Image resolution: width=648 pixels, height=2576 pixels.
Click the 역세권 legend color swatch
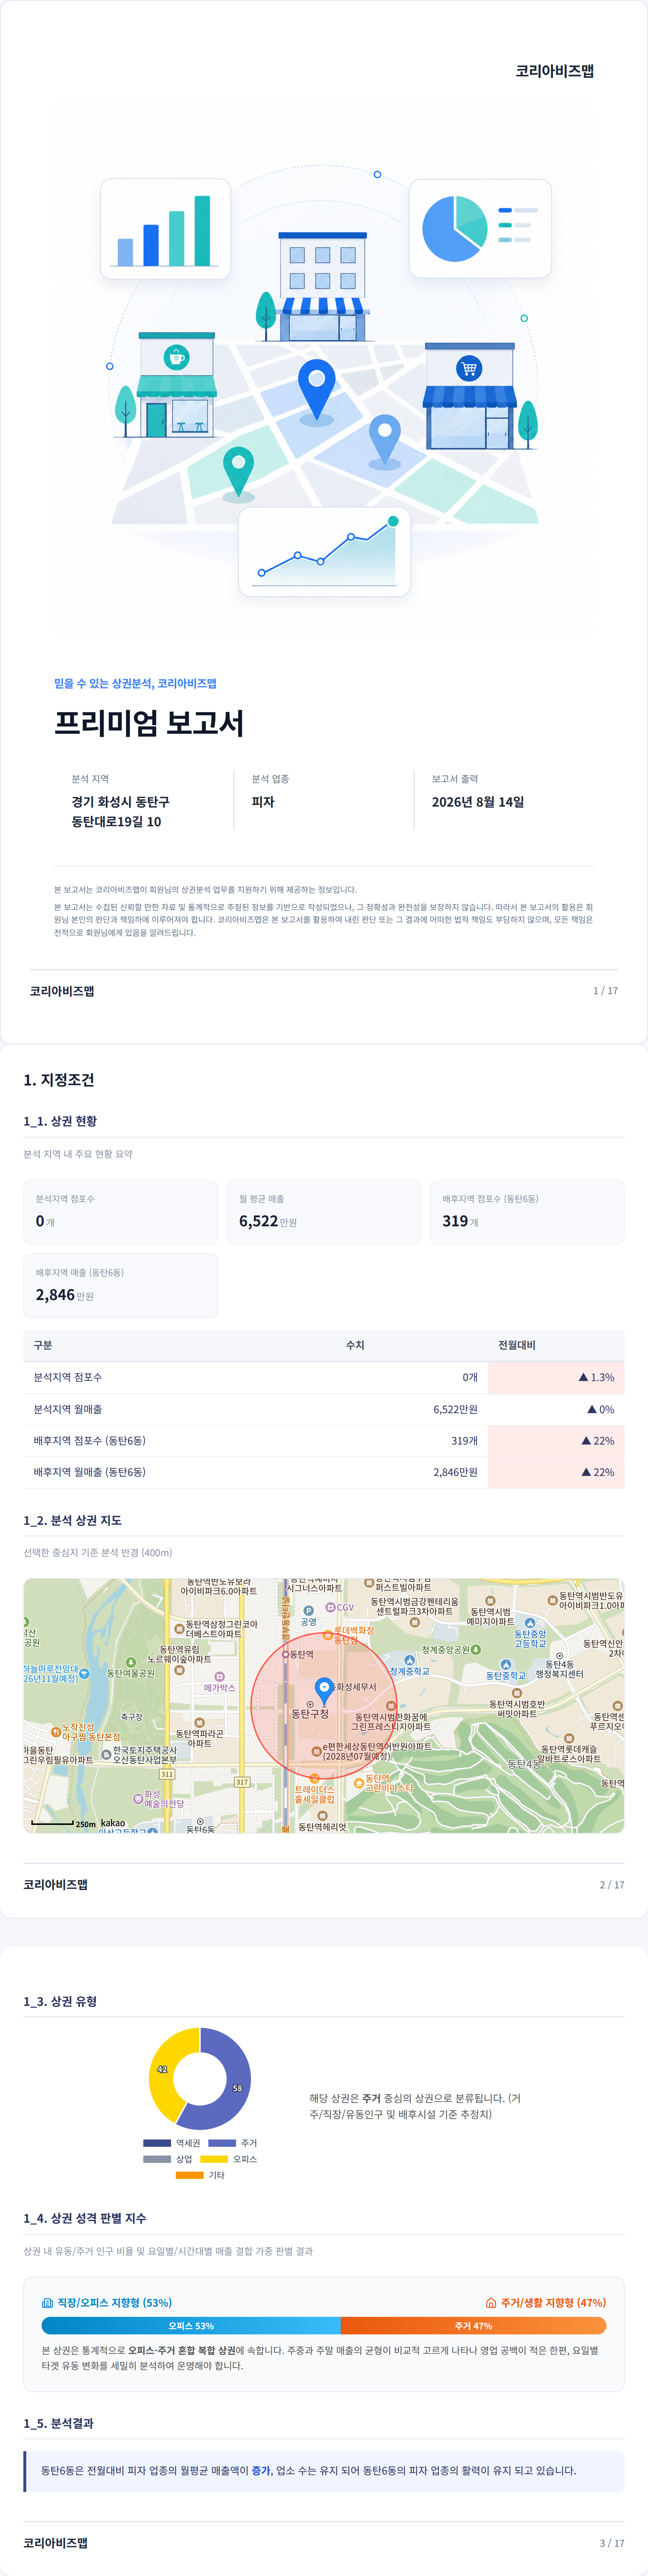pos(157,2143)
